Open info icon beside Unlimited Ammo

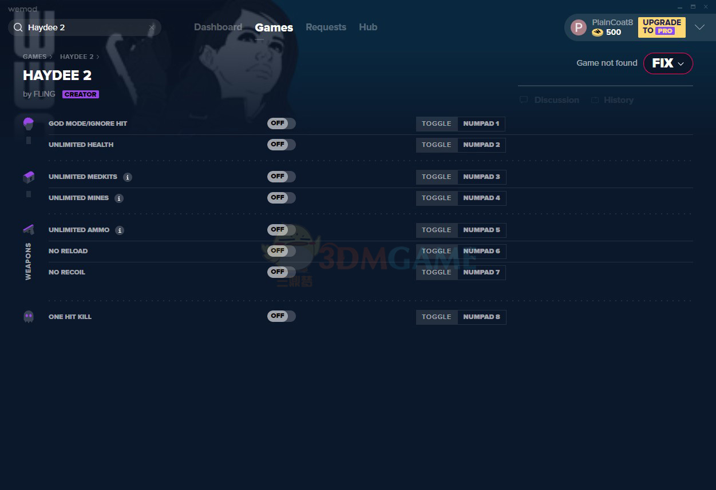coord(120,230)
